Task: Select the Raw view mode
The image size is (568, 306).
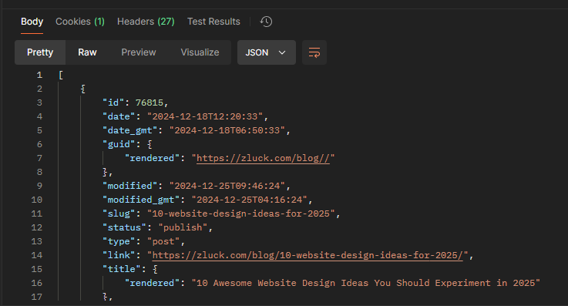Action: [x=87, y=52]
